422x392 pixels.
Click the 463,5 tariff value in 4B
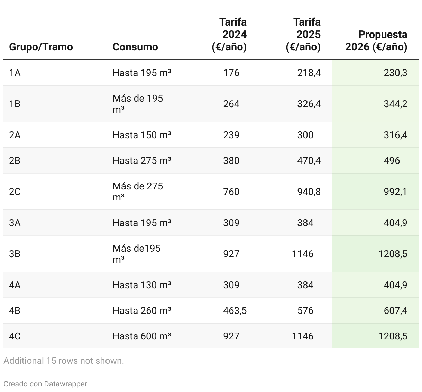pyautogui.click(x=235, y=311)
